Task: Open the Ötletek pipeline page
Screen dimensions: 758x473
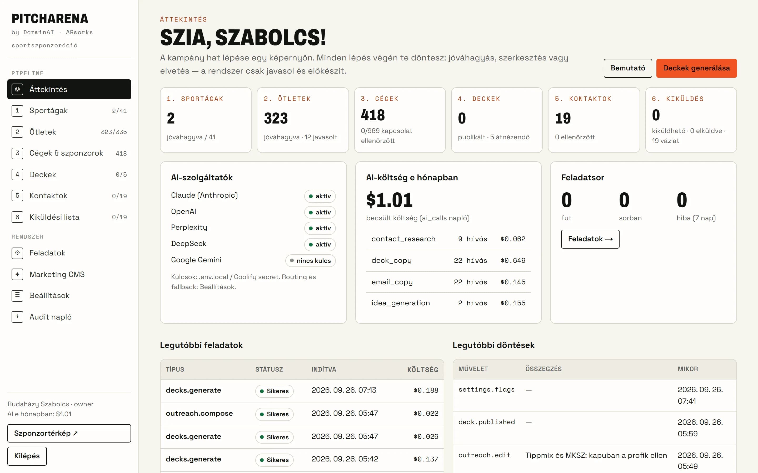Action: click(x=69, y=132)
